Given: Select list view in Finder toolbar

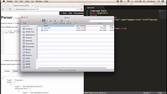Looking at the screenshot, I should click(44, 21).
